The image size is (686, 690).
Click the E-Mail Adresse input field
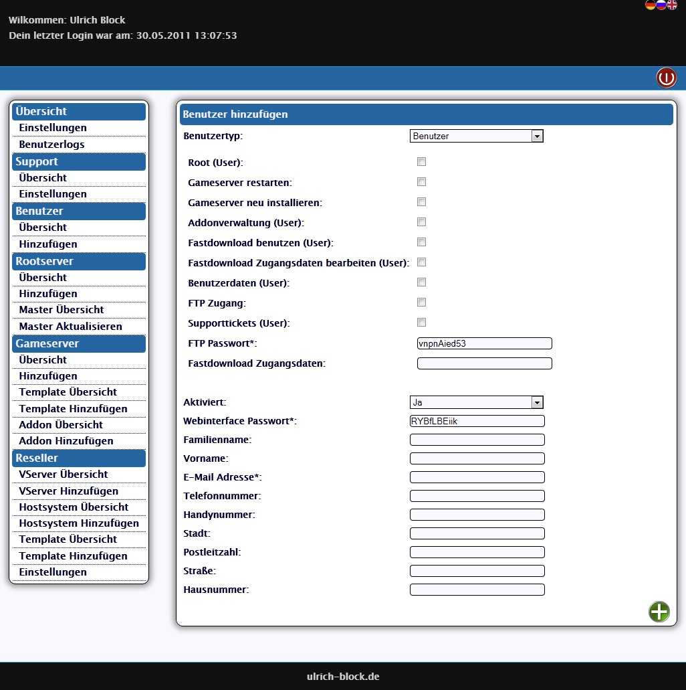[477, 477]
